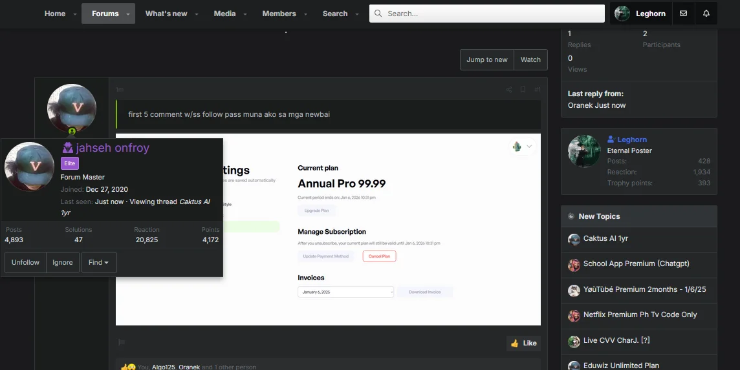The width and height of the screenshot is (740, 370).
Task: Open the New Topics header icon
Action: coord(571,216)
